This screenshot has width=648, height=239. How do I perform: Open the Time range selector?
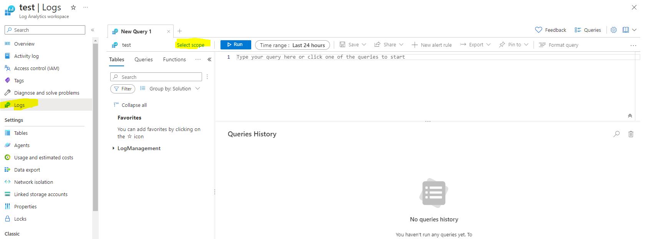[x=292, y=45]
